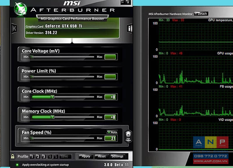Toggle Apply overclocking at system startup indicator
233x168 pixels.
coord(17,165)
